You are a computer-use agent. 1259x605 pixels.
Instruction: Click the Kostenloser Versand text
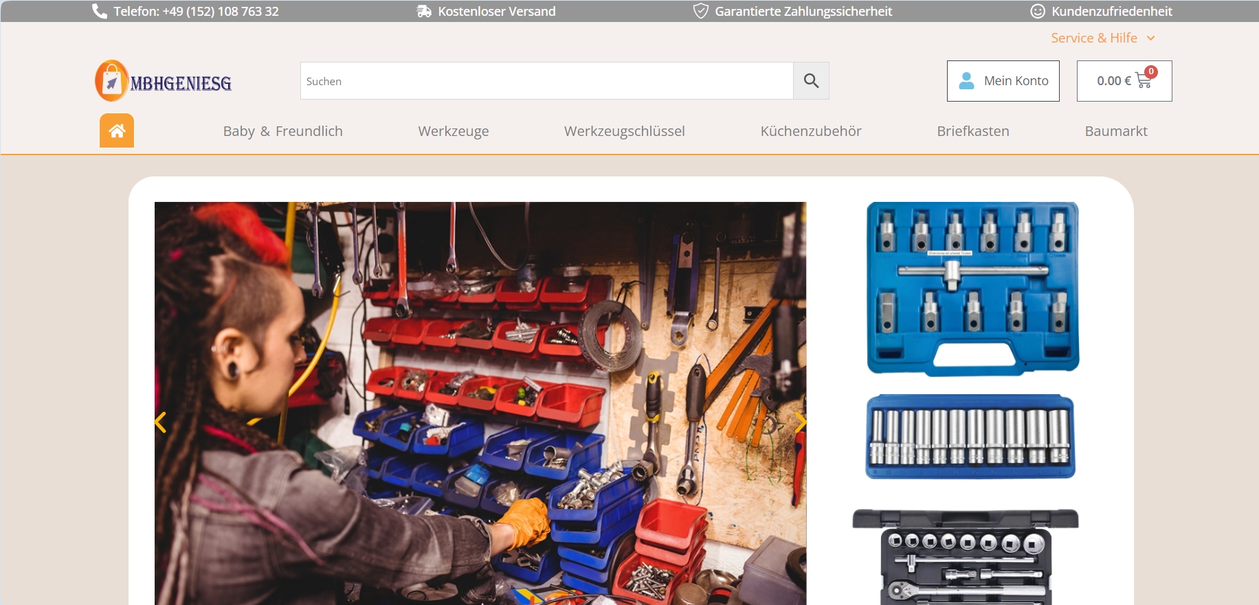coord(497,12)
